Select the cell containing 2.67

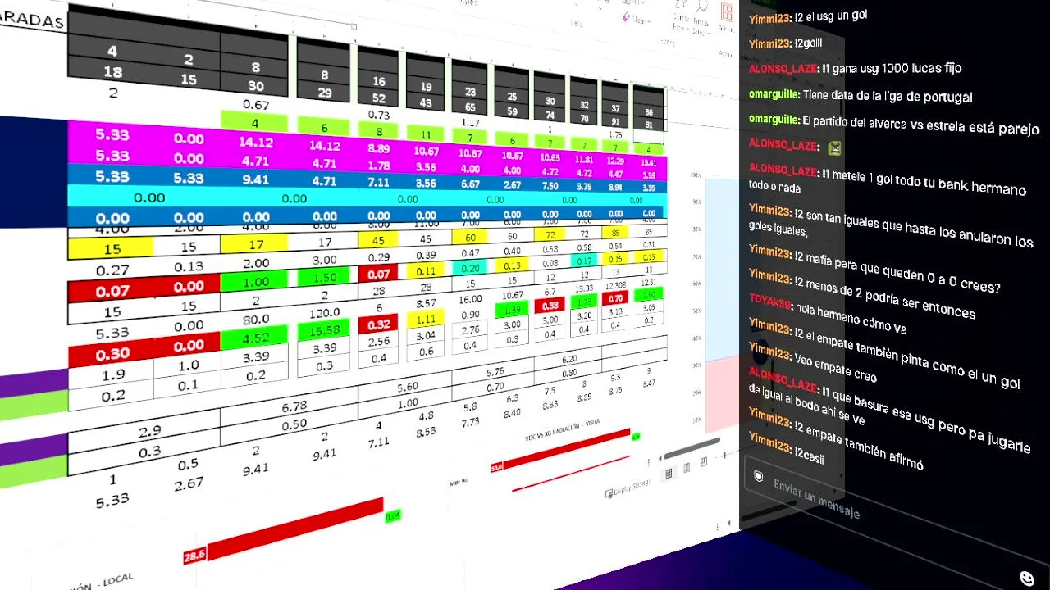[188, 483]
